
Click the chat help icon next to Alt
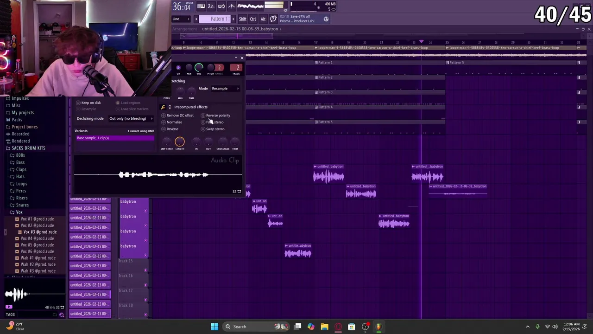pyautogui.click(x=273, y=19)
